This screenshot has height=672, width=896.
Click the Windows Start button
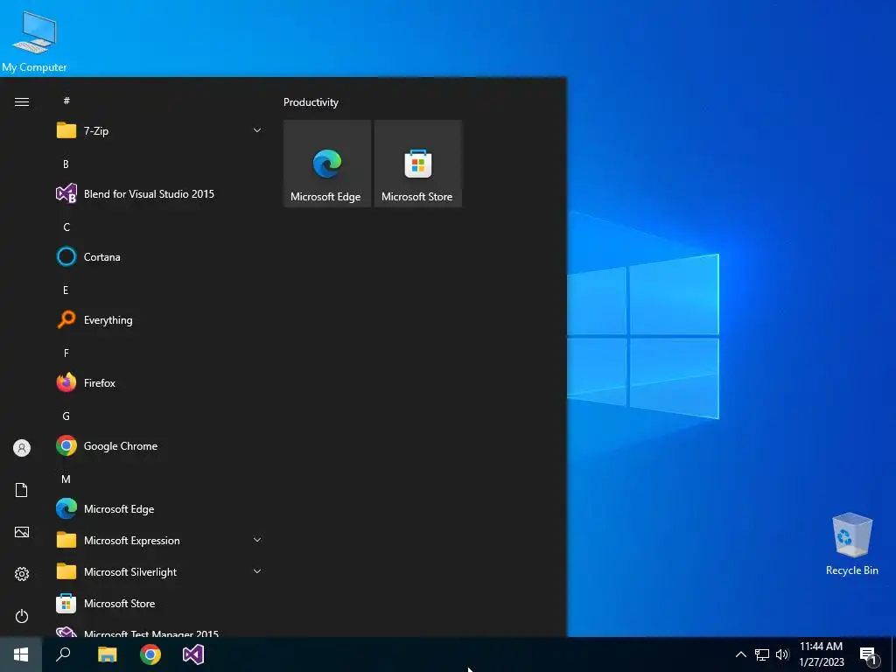[x=21, y=654]
